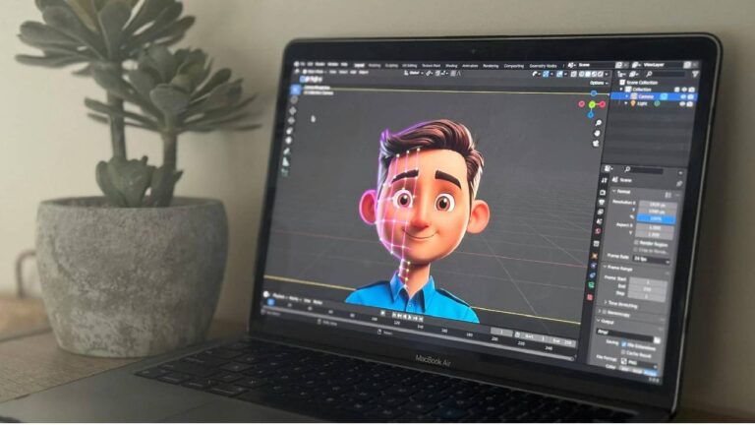The width and height of the screenshot is (755, 425).
Task: Click the green Y axis gizmo ball
Action: pyautogui.click(x=592, y=104)
